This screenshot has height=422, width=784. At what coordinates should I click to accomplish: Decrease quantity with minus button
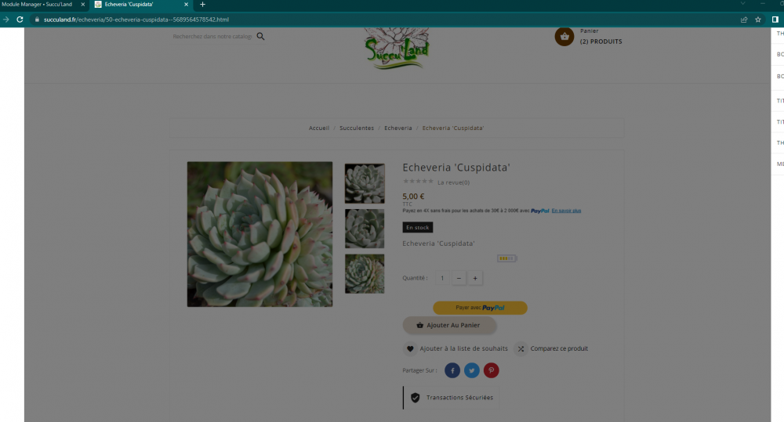[x=459, y=278]
